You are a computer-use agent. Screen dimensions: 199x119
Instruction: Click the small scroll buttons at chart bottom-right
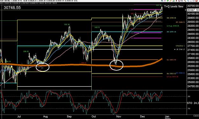click(196, 115)
